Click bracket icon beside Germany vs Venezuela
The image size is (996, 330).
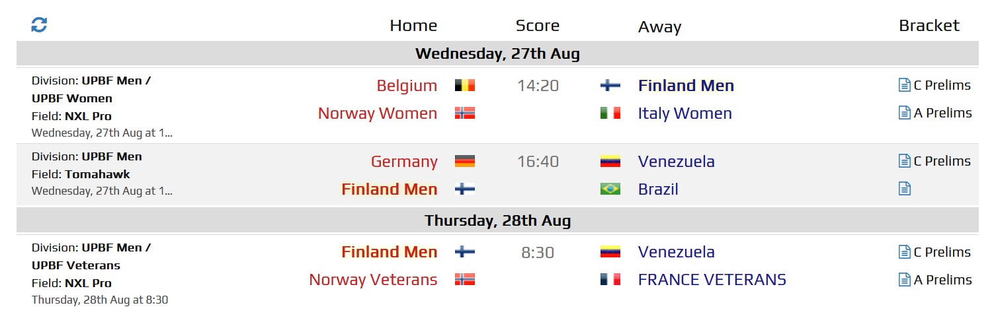pyautogui.click(x=904, y=161)
